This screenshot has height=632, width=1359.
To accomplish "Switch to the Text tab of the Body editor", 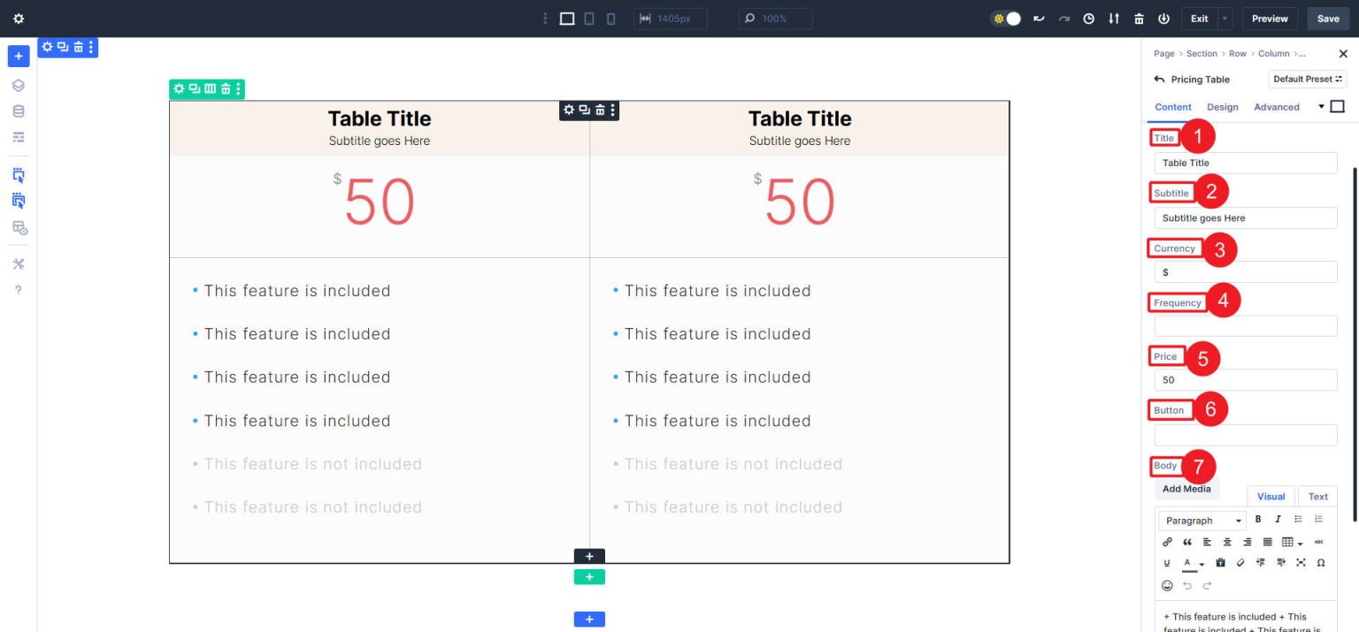I will click(1317, 496).
